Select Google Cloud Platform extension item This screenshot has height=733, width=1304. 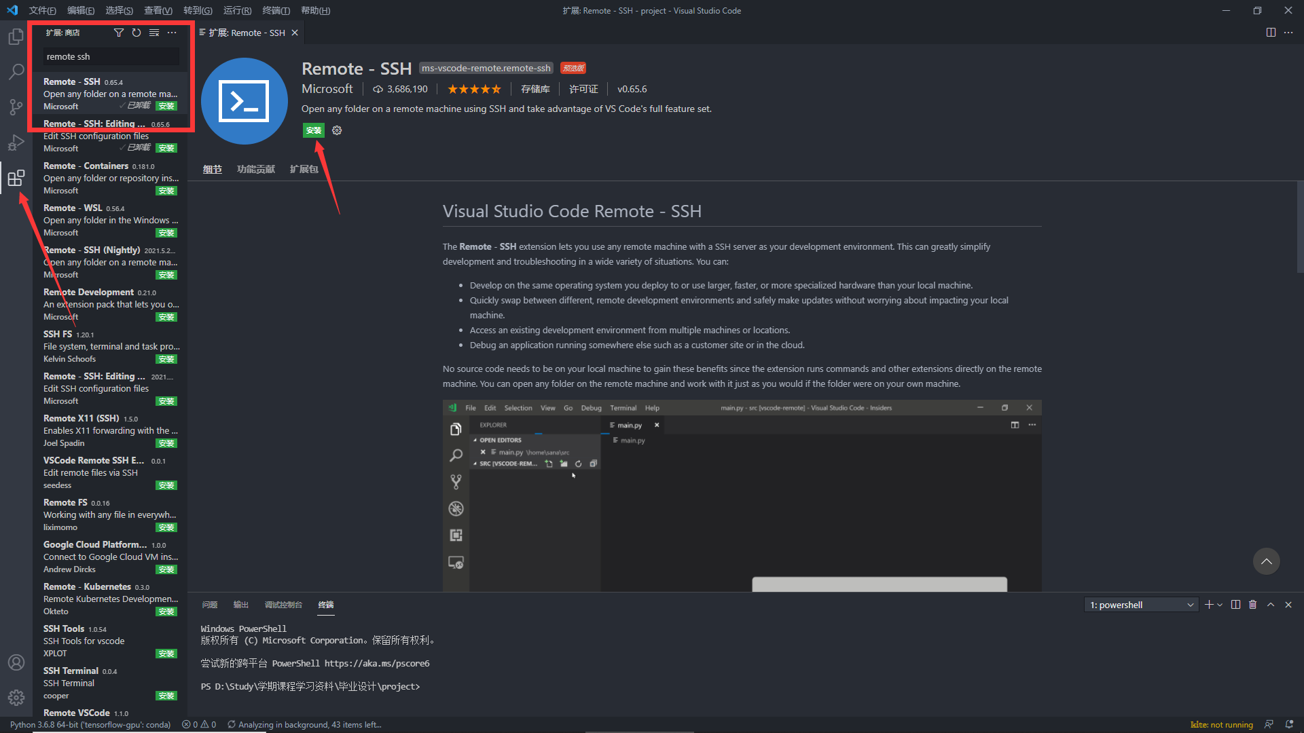pyautogui.click(x=110, y=557)
